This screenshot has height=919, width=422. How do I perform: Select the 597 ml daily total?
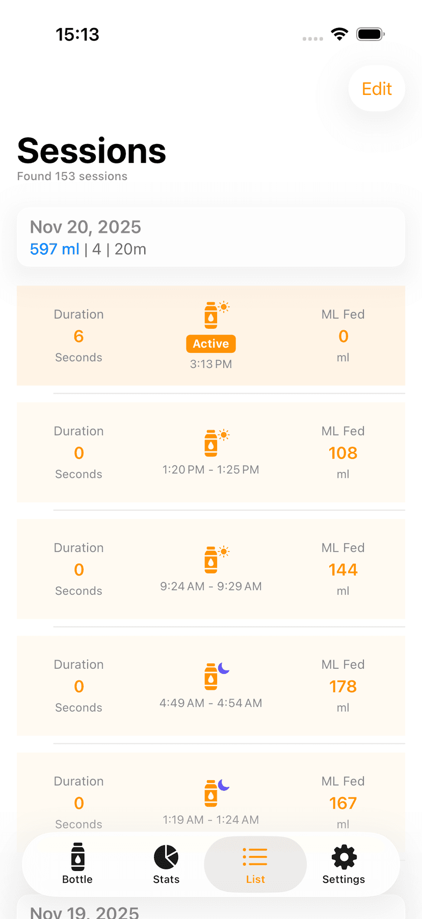pyautogui.click(x=55, y=249)
